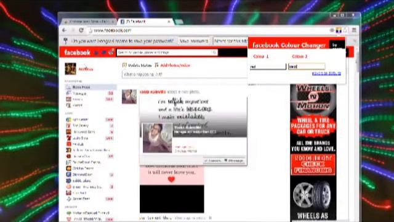
Task: Open Events in the left sidebar
Action: pyautogui.click(x=90, y=99)
